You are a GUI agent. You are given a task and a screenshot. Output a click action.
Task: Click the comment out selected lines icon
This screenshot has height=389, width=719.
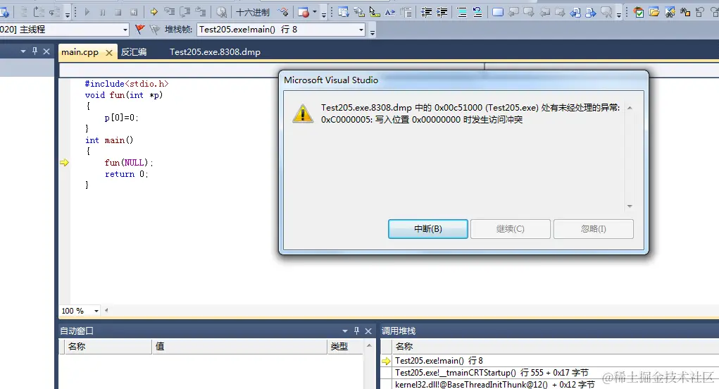(x=462, y=13)
